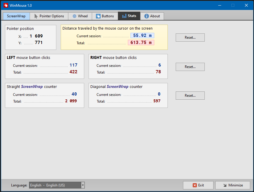This screenshot has height=192, width=254.
Task: Click the mouse icon on Buttons tab
Action: point(98,16)
